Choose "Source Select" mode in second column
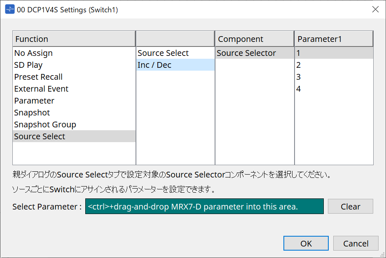386x258 pixels. coord(162,53)
